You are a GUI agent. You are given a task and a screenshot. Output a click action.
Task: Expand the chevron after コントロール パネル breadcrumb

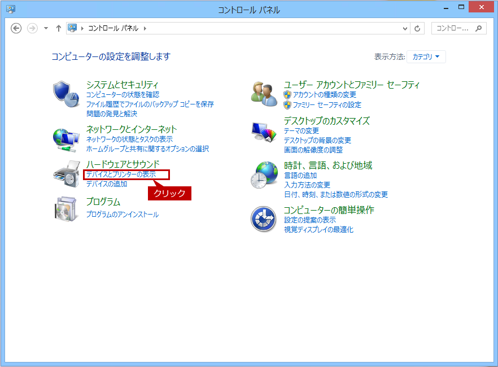tap(145, 28)
